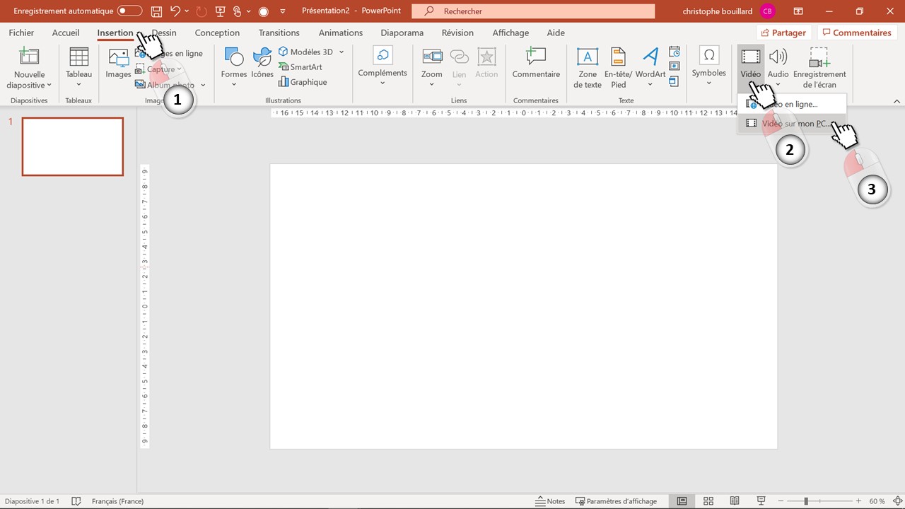Open Ribbon display options icon
905x509 pixels.
(x=798, y=11)
